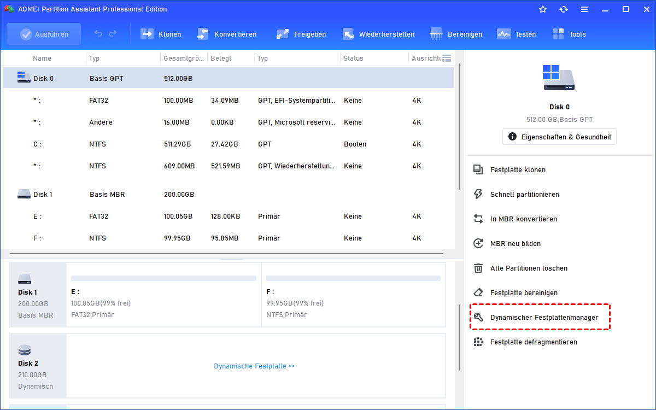The image size is (656, 410).
Task: Click the Klonen toolbar icon
Action: coord(147,34)
